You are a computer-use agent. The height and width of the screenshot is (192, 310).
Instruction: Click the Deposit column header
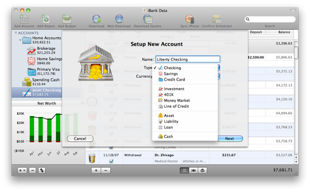pyautogui.click(x=256, y=32)
